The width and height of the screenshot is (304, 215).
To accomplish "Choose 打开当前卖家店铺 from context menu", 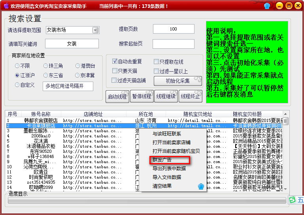I will tap(172, 143).
